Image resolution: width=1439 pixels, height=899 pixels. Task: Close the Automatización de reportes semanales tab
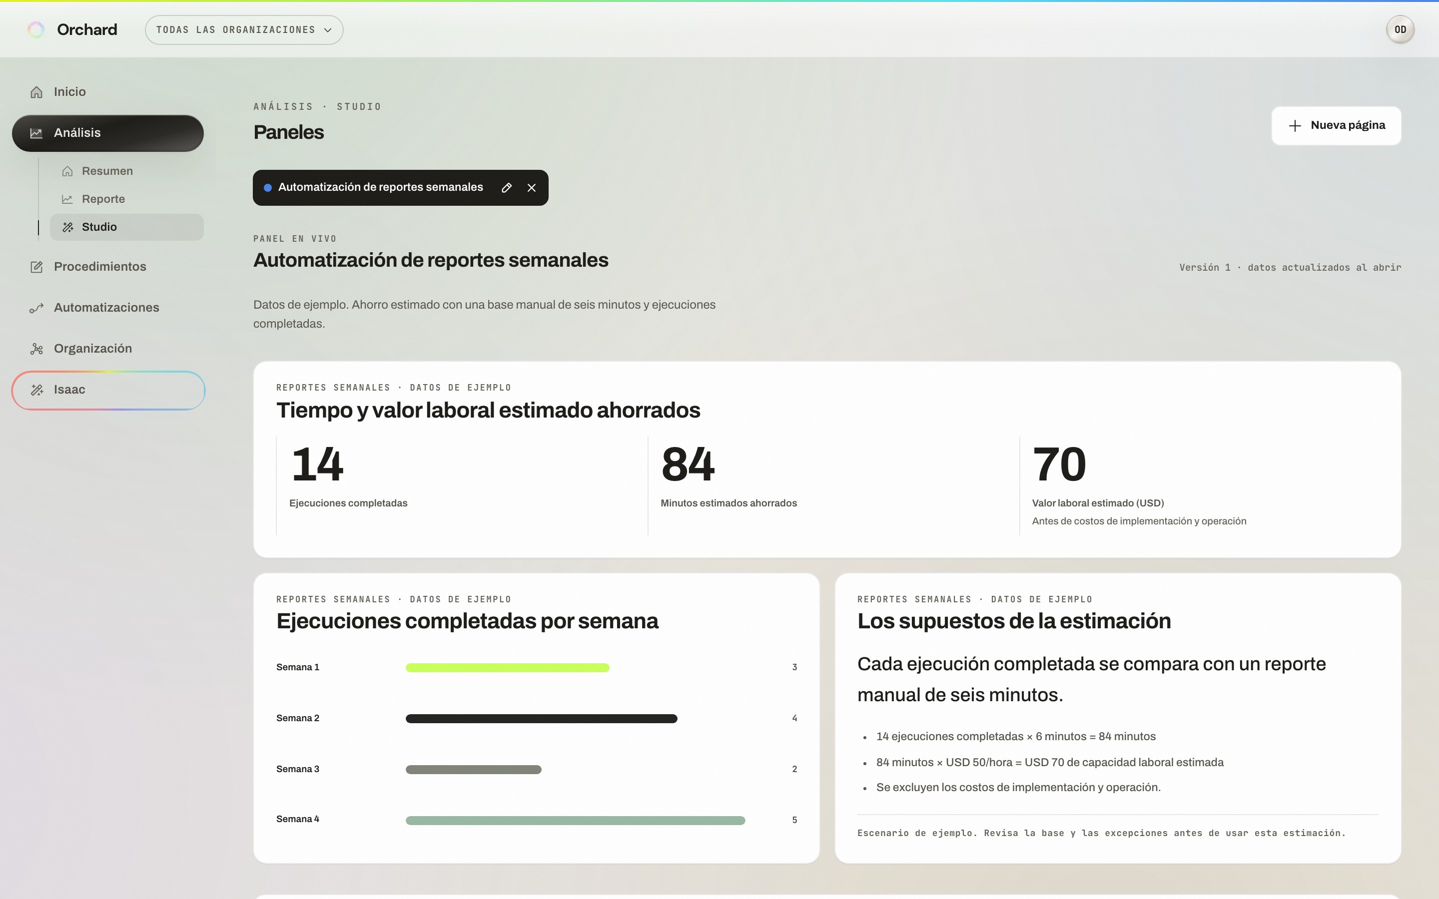click(532, 188)
